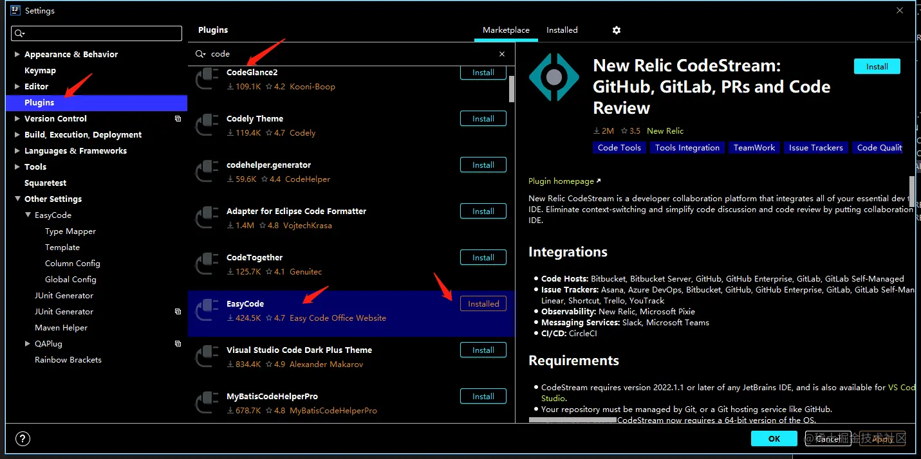Screen dimensions: 921x459
Task: Expand the QAPlug settings node
Action: point(28,344)
